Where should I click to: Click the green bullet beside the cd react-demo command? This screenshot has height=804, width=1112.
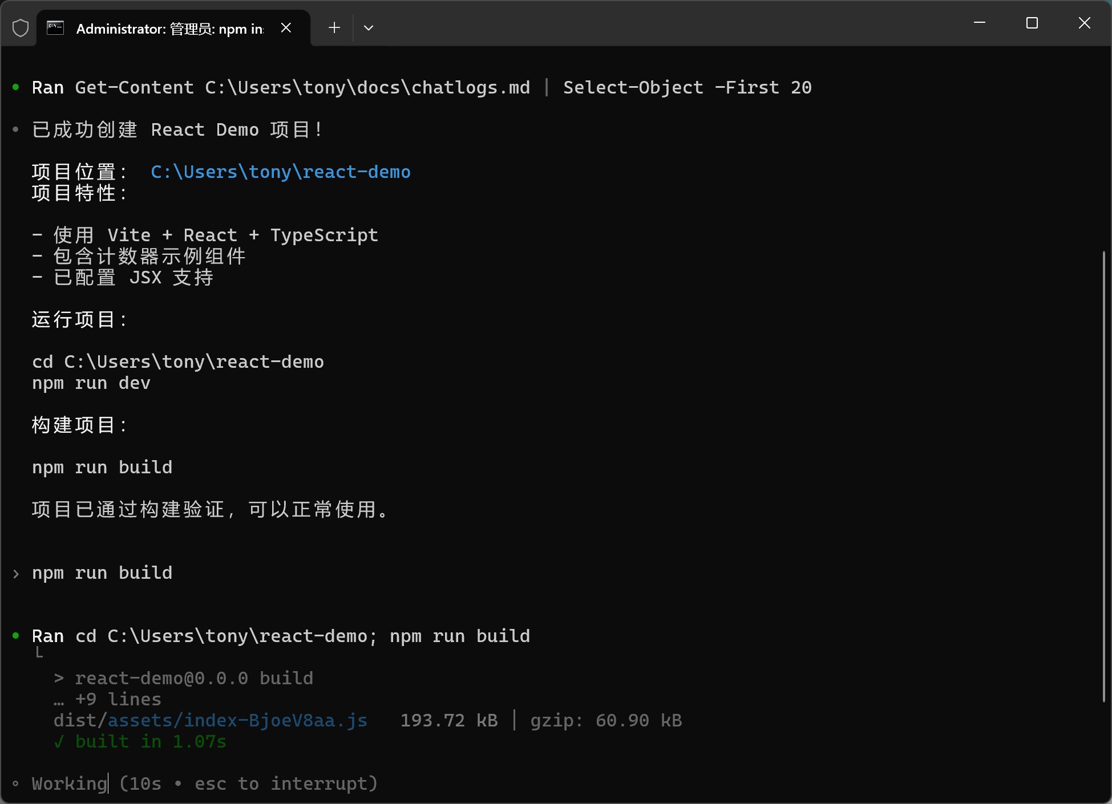(x=16, y=636)
